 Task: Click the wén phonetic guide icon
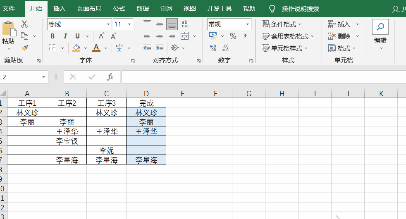click(119, 48)
